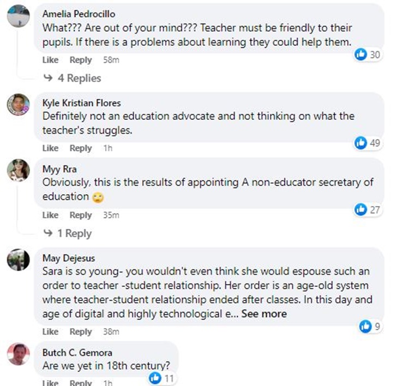Like Amelia Pedrocillo's comment
This screenshot has height=386, width=409.
tap(50, 60)
